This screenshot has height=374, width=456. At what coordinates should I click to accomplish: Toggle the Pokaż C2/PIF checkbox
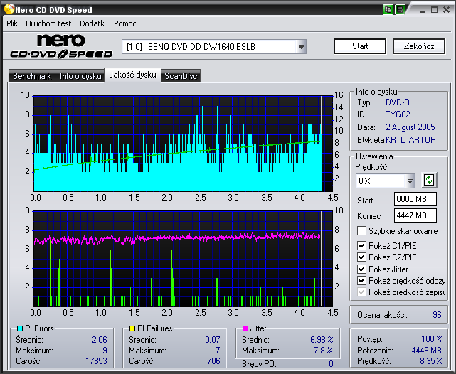(x=361, y=257)
